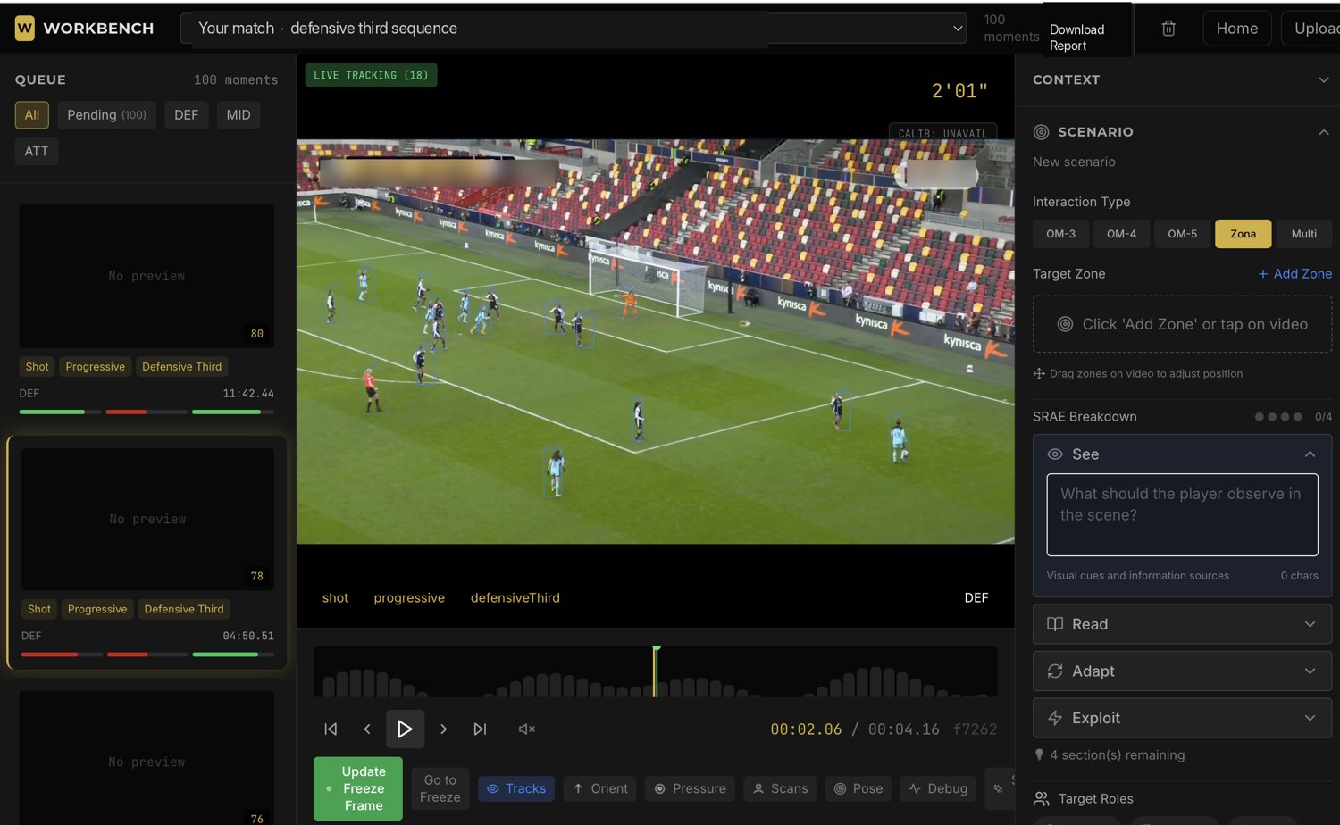Viewport: 1340px width, 825px height.
Task: Filter queue by Pending (100)
Action: click(x=106, y=115)
